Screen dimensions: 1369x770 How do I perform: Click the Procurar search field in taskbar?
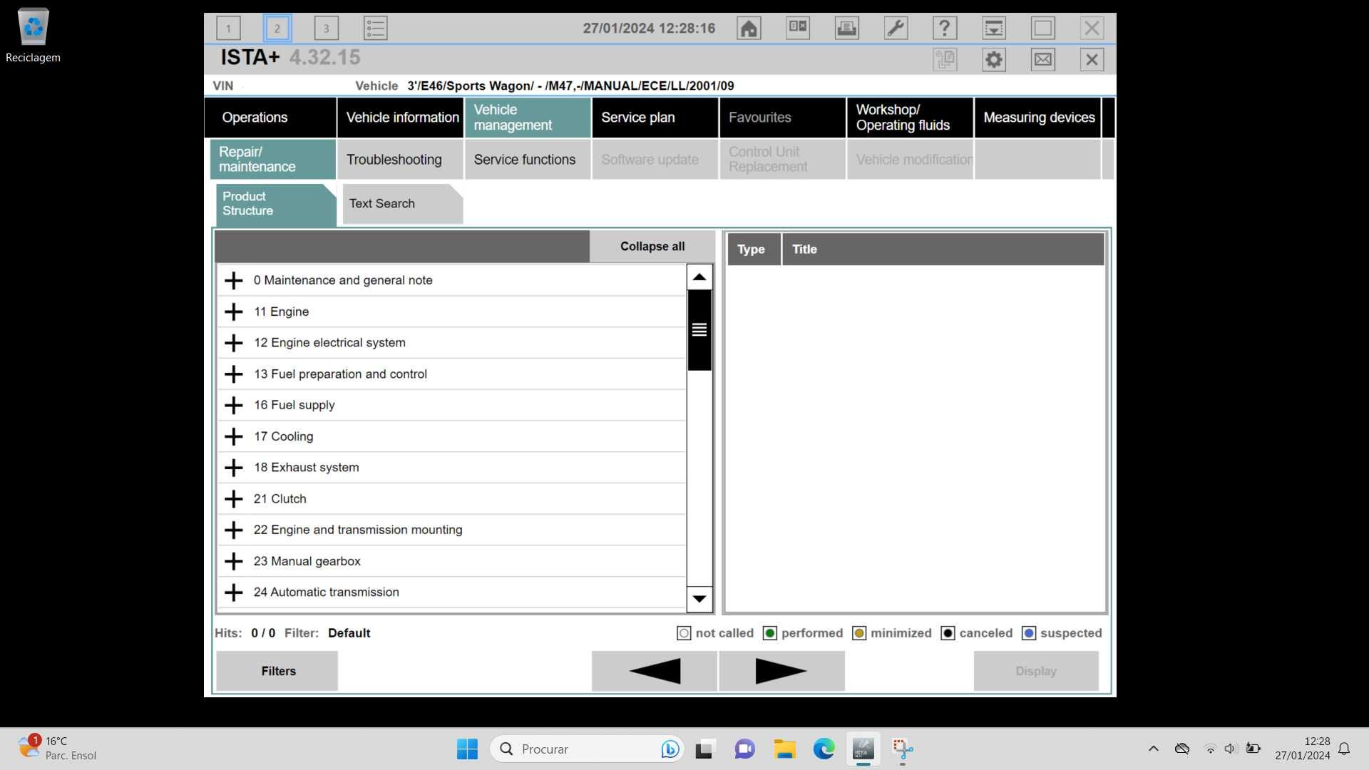click(586, 749)
